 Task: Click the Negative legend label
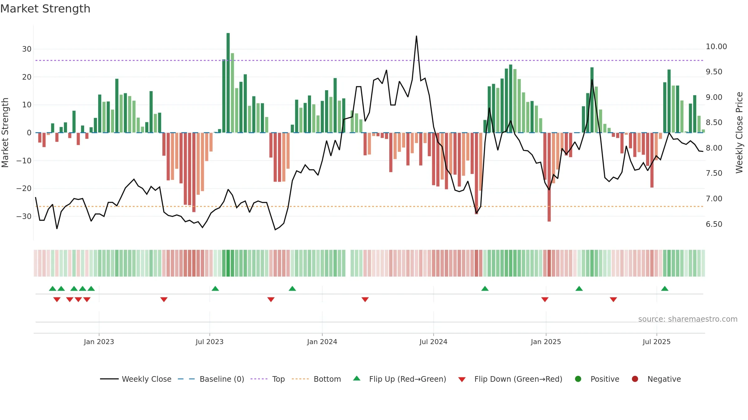click(664, 379)
